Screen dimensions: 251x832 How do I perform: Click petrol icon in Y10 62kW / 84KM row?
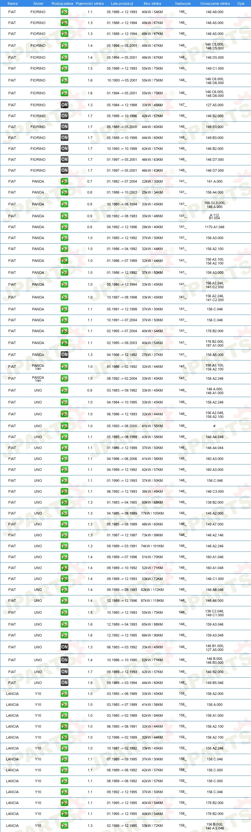pos(64,715)
